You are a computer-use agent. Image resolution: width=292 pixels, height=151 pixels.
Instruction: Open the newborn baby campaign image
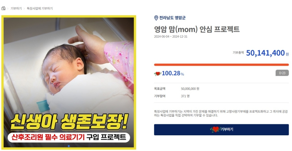point(69,82)
